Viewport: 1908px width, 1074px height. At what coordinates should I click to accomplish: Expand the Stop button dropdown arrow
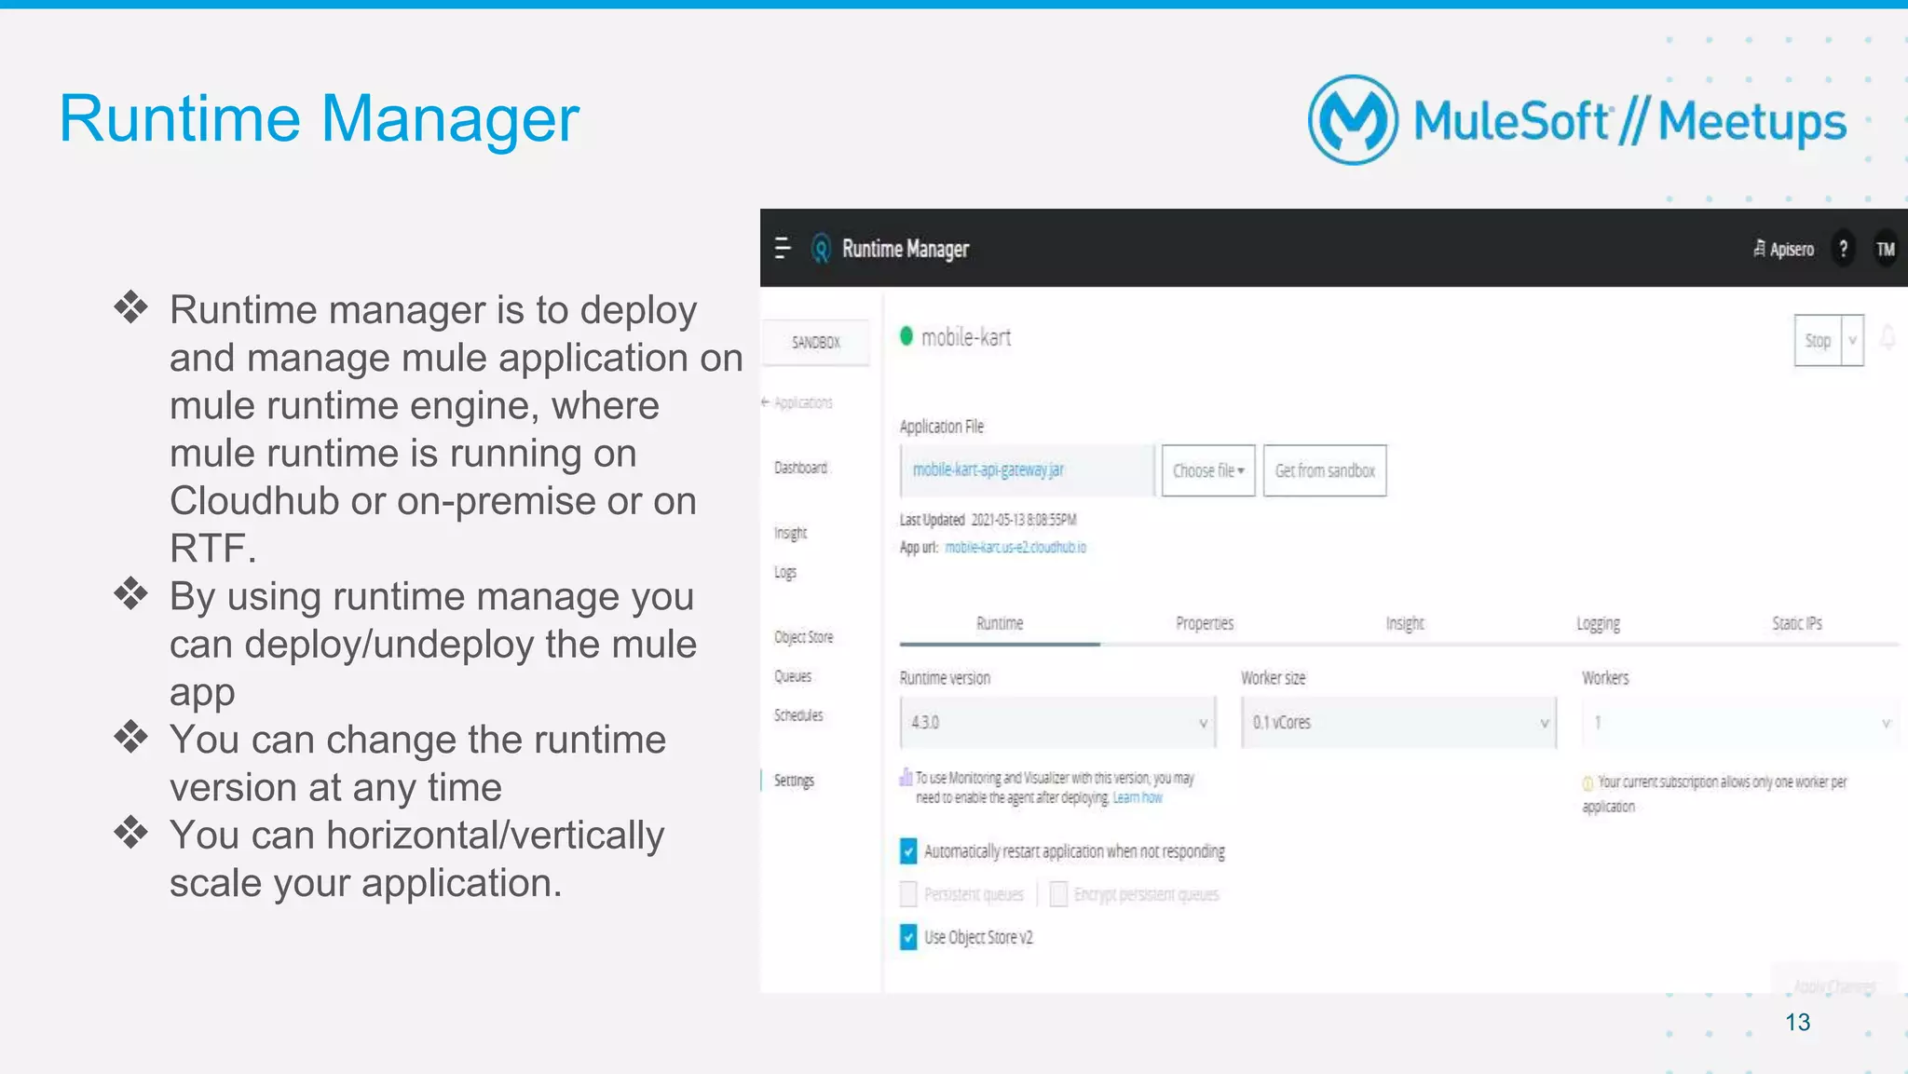[x=1852, y=340]
